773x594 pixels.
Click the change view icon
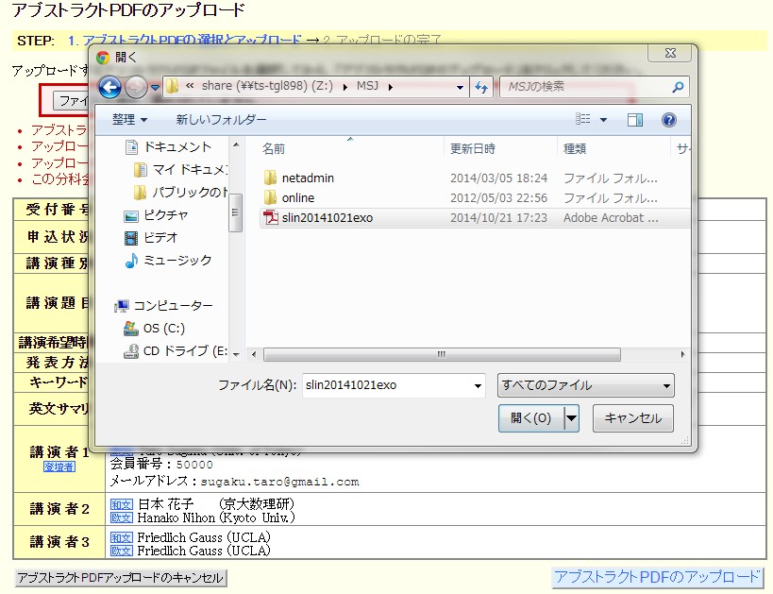[x=584, y=120]
